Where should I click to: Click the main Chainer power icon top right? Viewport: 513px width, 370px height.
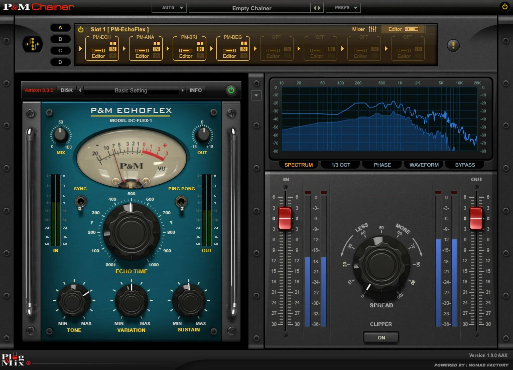(505, 7)
